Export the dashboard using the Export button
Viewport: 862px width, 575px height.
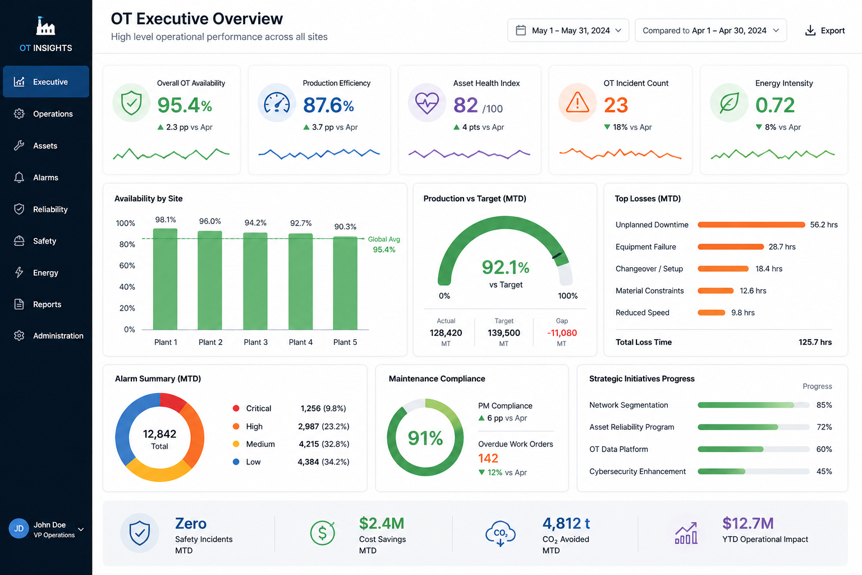pyautogui.click(x=825, y=30)
